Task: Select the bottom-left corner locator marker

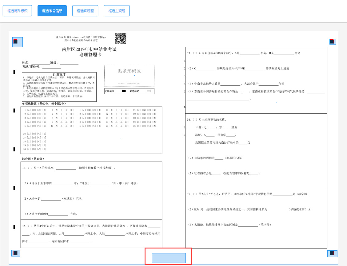Action: click(15, 253)
